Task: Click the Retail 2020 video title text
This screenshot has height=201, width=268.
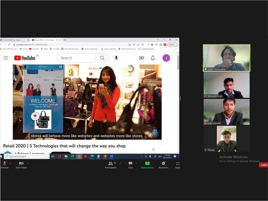Action: 65,146
